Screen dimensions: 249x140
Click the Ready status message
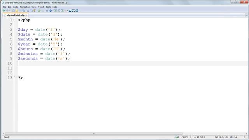[x=7, y=137]
